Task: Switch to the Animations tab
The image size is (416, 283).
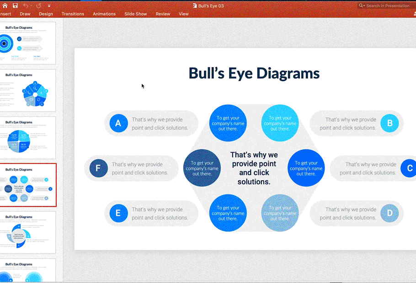Action: point(104,14)
